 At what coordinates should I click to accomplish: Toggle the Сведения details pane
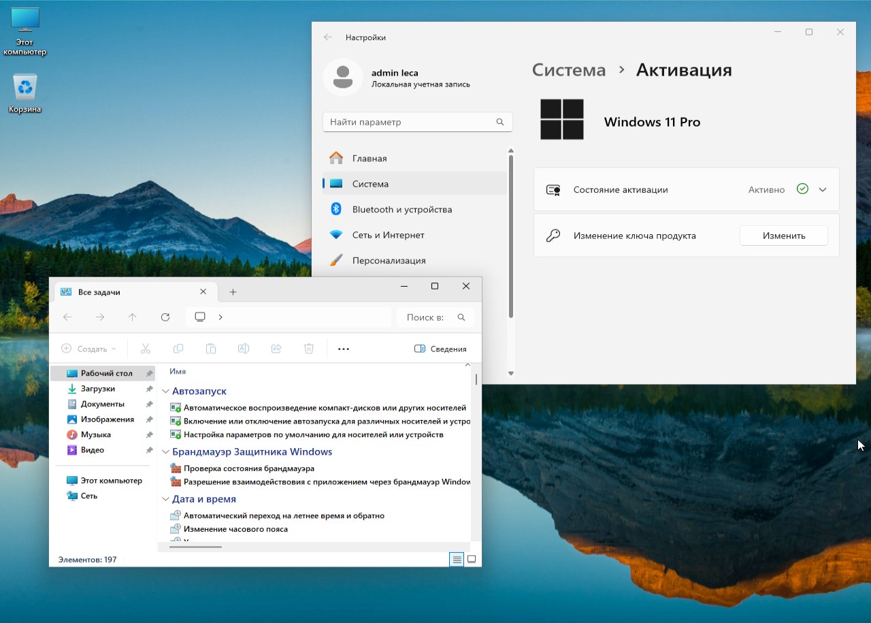point(440,349)
